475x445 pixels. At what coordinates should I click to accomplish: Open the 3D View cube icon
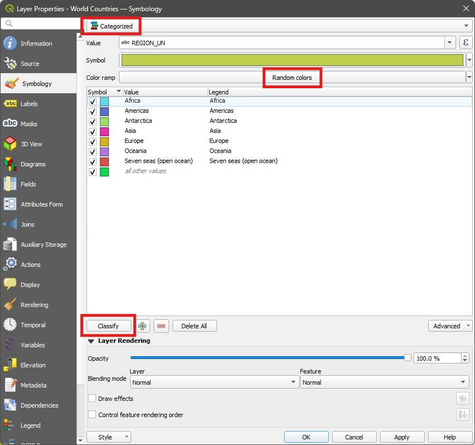10,144
